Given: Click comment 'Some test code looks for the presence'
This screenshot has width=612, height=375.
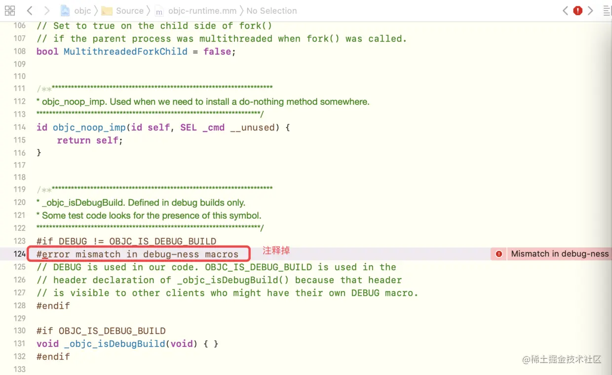Looking at the screenshot, I should tap(149, 215).
